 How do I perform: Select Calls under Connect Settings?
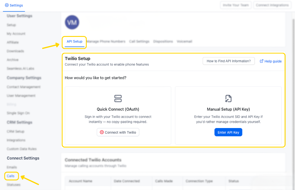11,176
